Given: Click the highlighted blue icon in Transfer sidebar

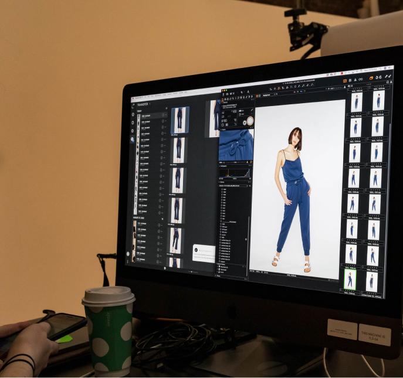Looking at the screenshot, I should (x=133, y=139).
